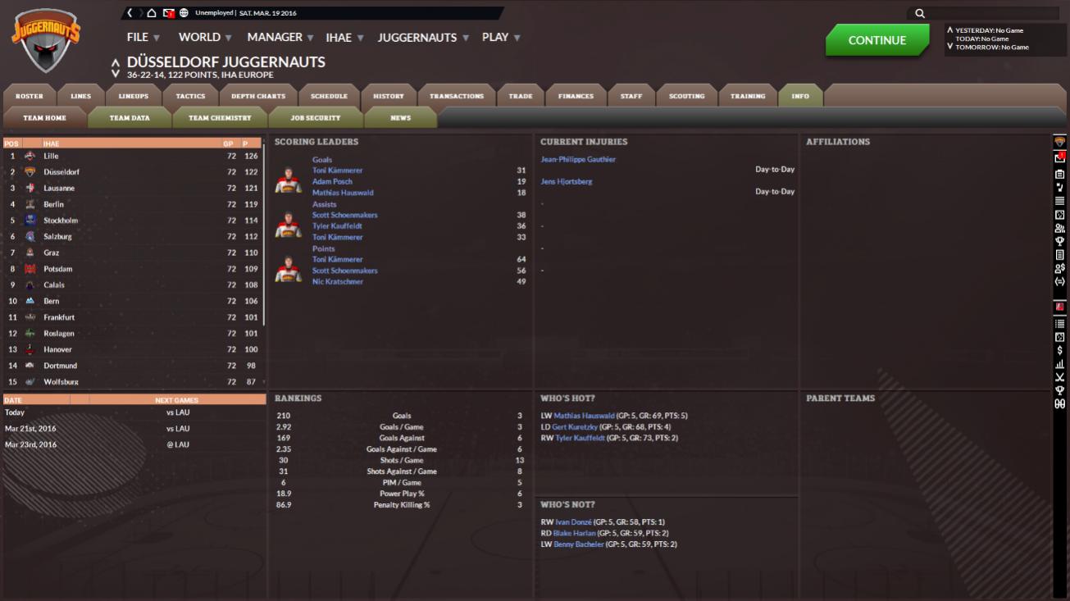Switch to next team with down chevron
1070x601 pixels.
(116, 73)
